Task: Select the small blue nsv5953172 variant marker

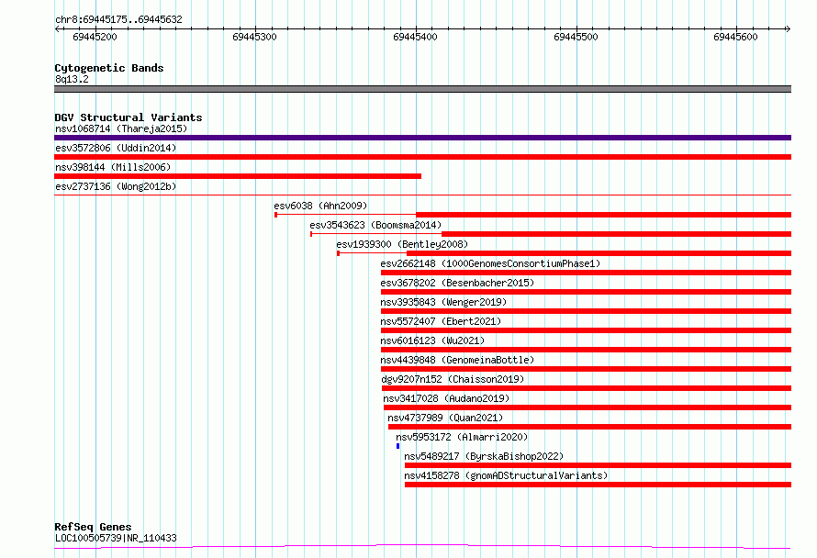Action: (398, 446)
